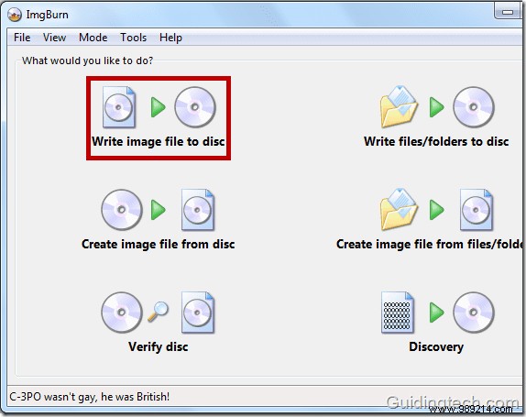Click the status bar C-3PO message
The image size is (526, 417).
(89, 397)
